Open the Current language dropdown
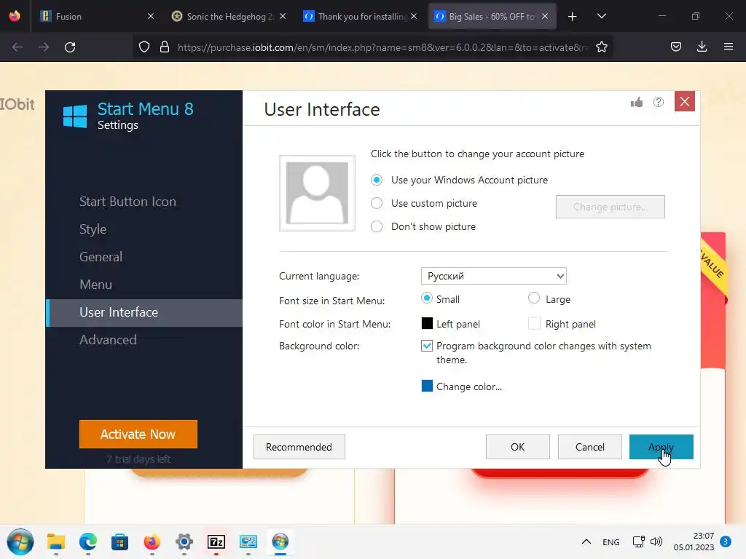 click(493, 276)
